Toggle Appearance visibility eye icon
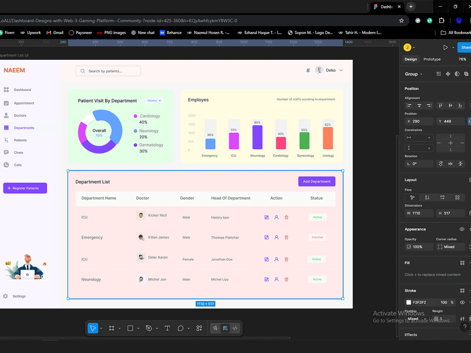 (x=462, y=229)
